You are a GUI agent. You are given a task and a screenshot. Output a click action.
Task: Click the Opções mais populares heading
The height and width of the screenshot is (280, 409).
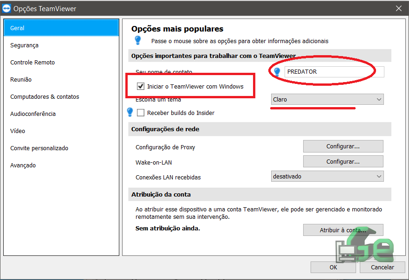(177, 29)
